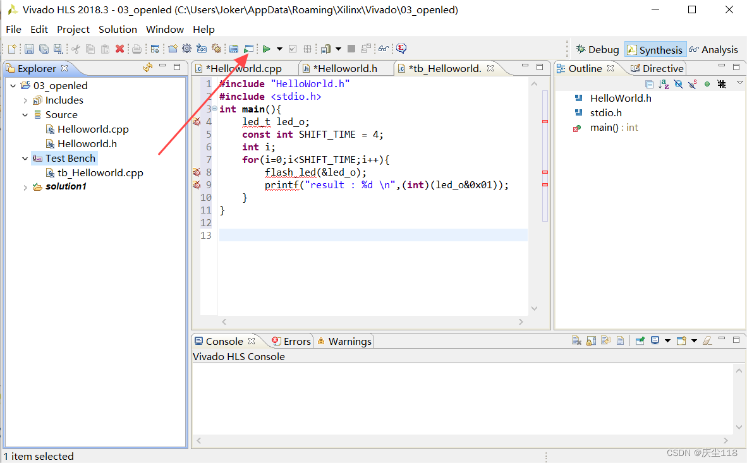The height and width of the screenshot is (463, 747).
Task: Collapse the Test Bench folder
Action: 25,159
